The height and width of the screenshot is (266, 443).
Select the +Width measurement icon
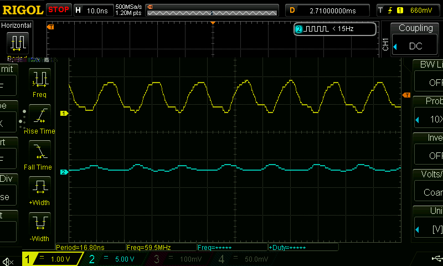click(x=40, y=187)
